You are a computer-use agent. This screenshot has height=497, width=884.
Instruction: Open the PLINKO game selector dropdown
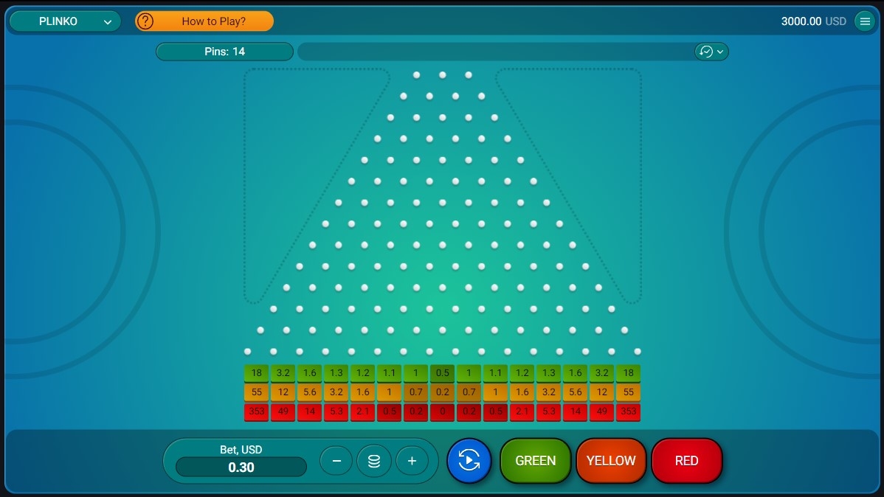coord(66,21)
